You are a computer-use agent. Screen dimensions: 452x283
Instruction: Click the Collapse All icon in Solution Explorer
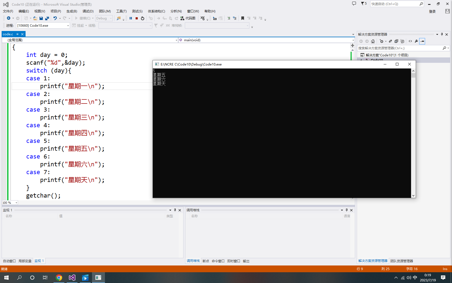pyautogui.click(x=396, y=41)
